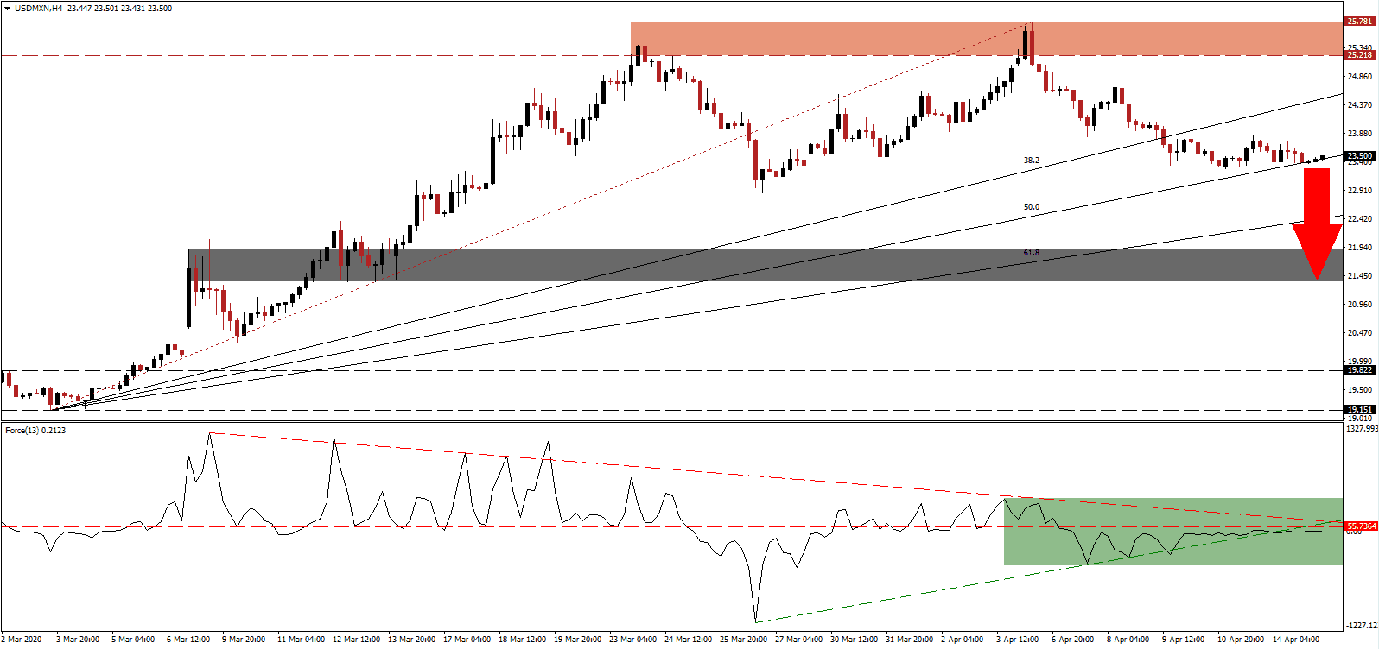Click the 3 Apr 12:00 time label
The image size is (1379, 649).
pyautogui.click(x=1019, y=640)
